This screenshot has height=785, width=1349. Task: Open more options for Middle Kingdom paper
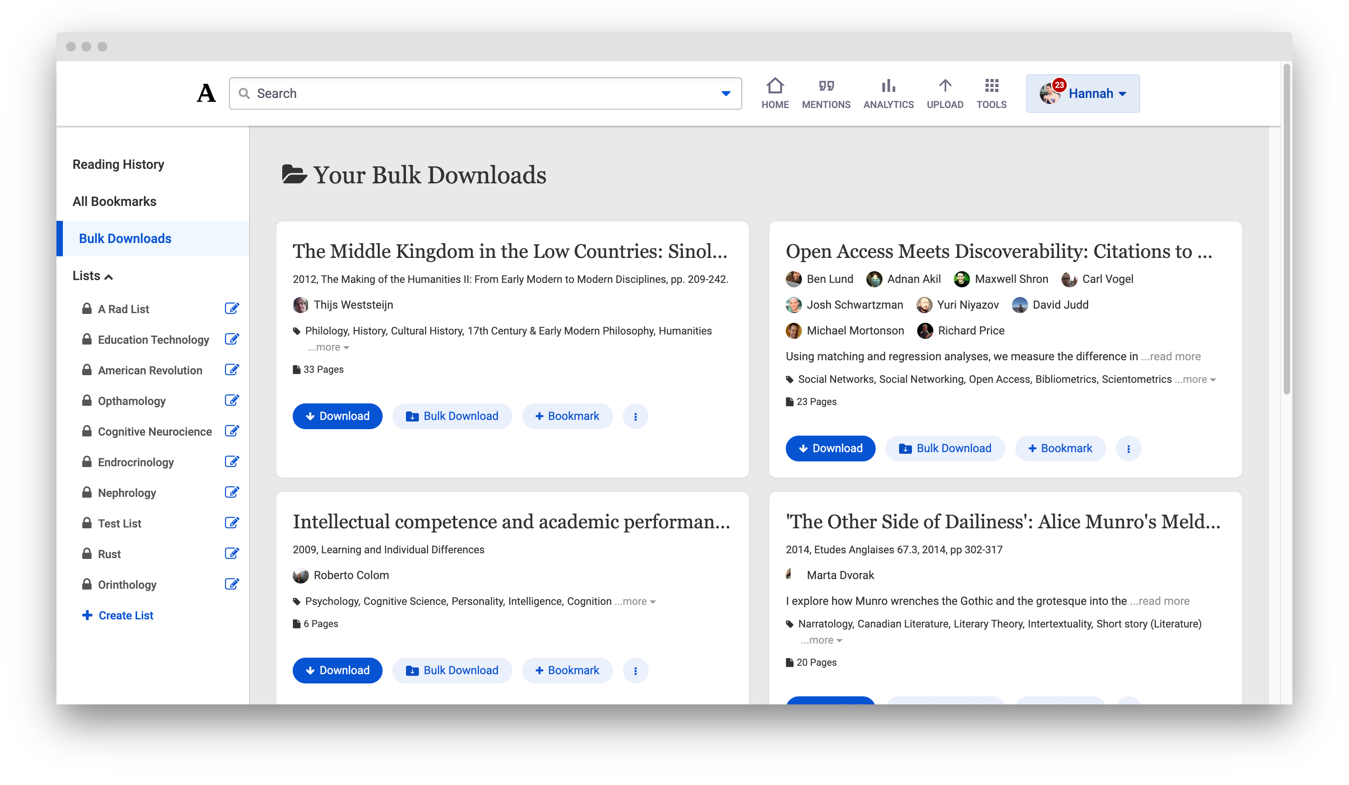(635, 416)
